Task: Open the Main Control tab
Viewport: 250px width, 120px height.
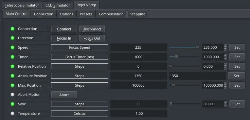Action: pyautogui.click(x=16, y=14)
